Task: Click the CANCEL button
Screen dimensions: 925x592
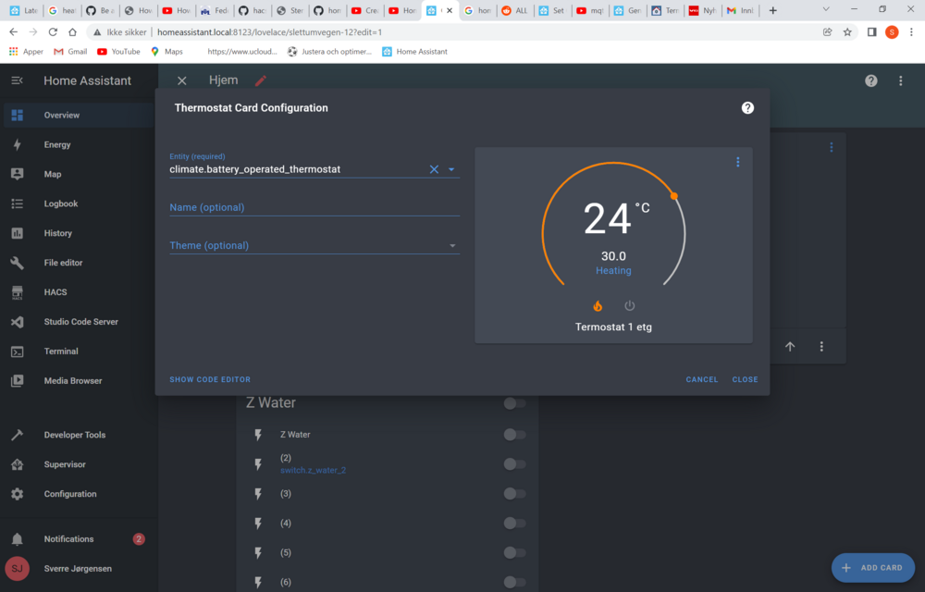Action: tap(701, 379)
